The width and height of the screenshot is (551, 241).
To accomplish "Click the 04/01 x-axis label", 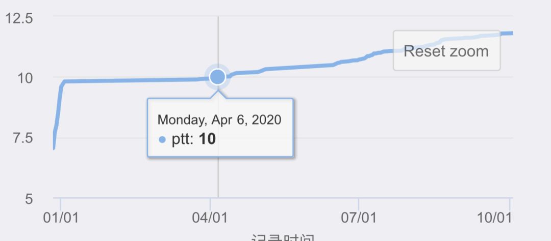I will [x=210, y=218].
